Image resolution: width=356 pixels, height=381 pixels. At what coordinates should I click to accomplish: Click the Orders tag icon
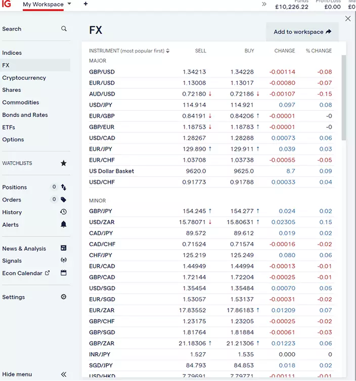coord(64,200)
